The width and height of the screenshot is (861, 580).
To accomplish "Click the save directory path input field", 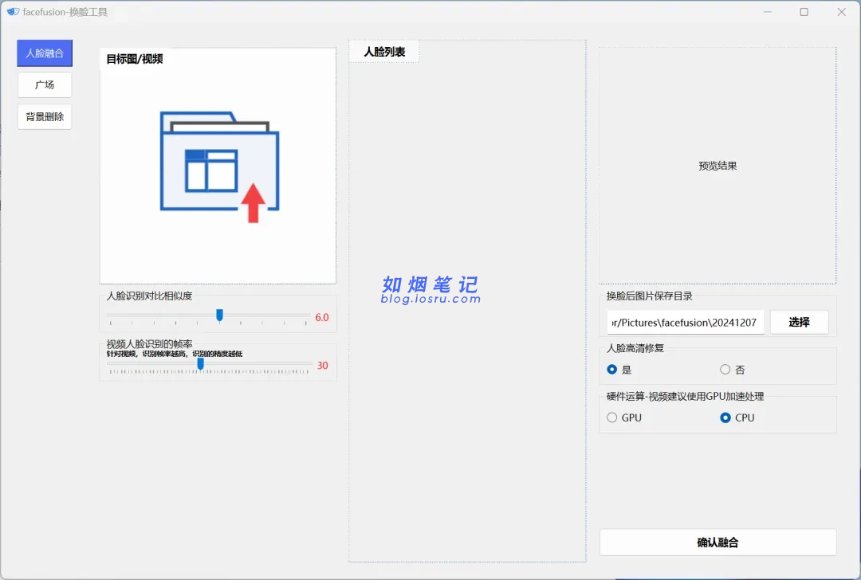I will (685, 323).
